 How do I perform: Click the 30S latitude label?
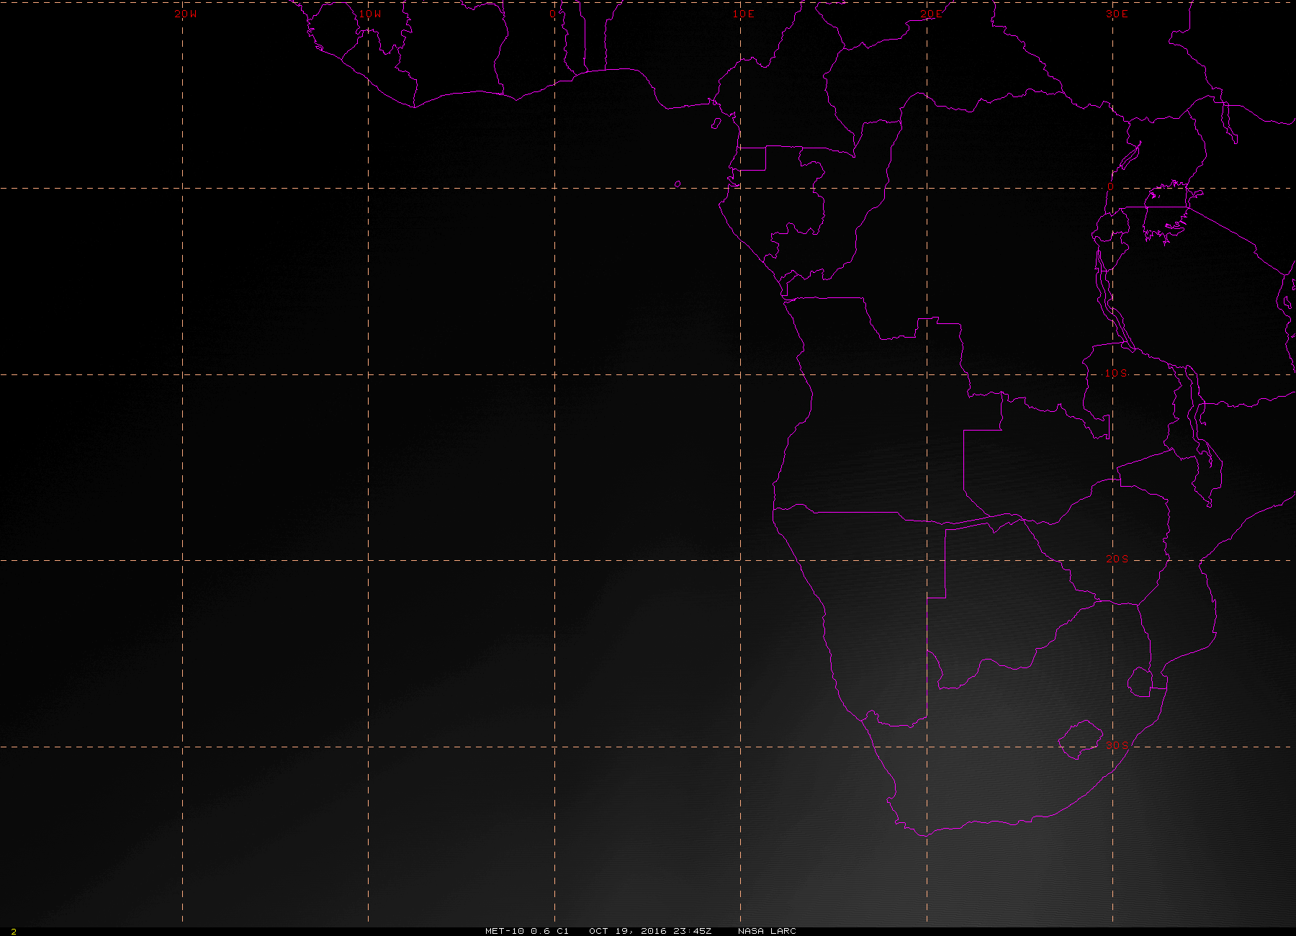tap(1117, 745)
